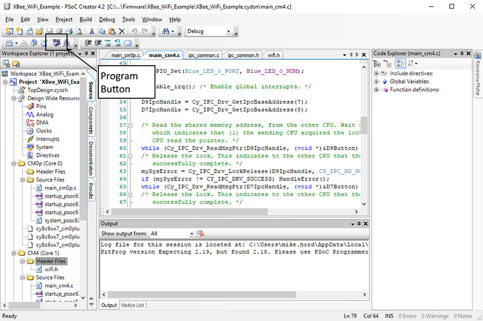Image resolution: width=483 pixels, height=321 pixels.
Task: Open the Components side tab
Action: click(91, 120)
